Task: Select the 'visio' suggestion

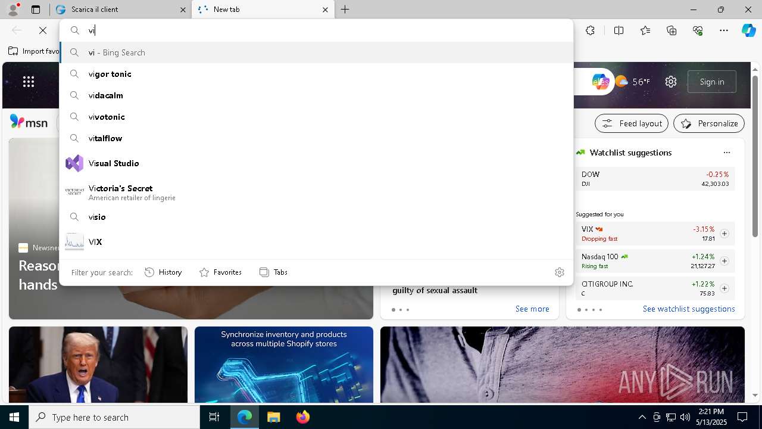Action: pos(316,217)
